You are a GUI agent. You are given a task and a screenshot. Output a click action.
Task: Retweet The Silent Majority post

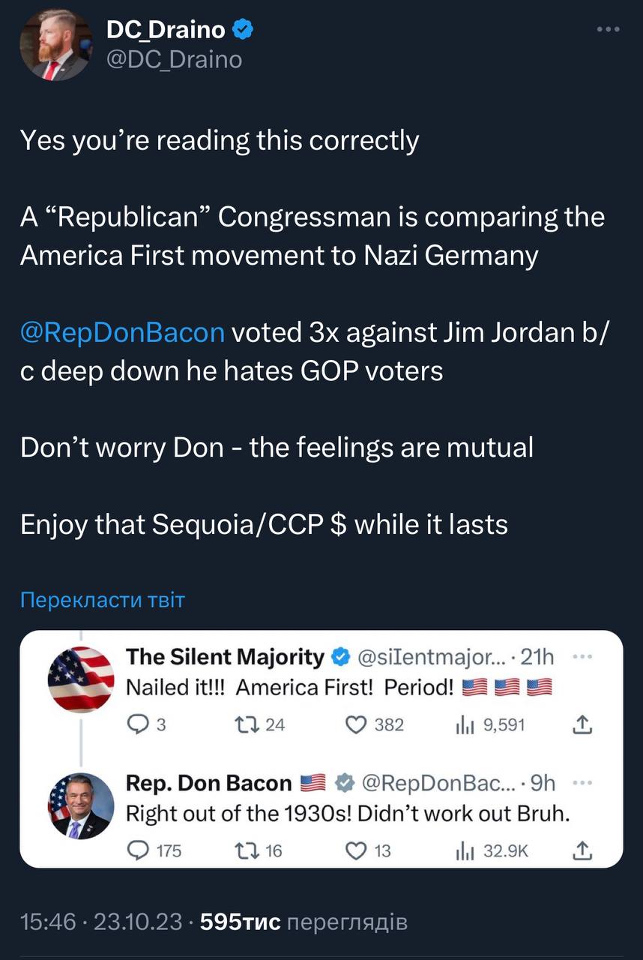pyautogui.click(x=244, y=724)
